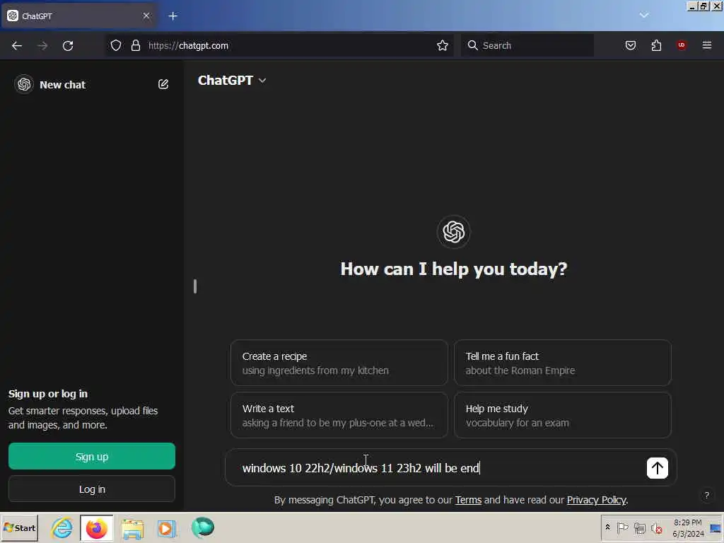Image resolution: width=724 pixels, height=543 pixels.
Task: Click the browser back arrow
Action: (x=17, y=46)
